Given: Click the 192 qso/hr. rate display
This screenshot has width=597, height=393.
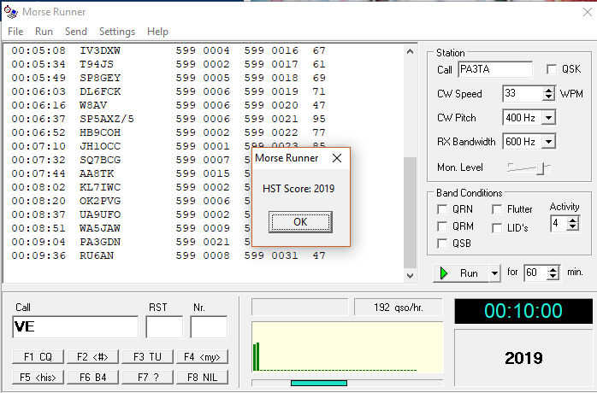Looking at the screenshot, I should pos(399,308).
